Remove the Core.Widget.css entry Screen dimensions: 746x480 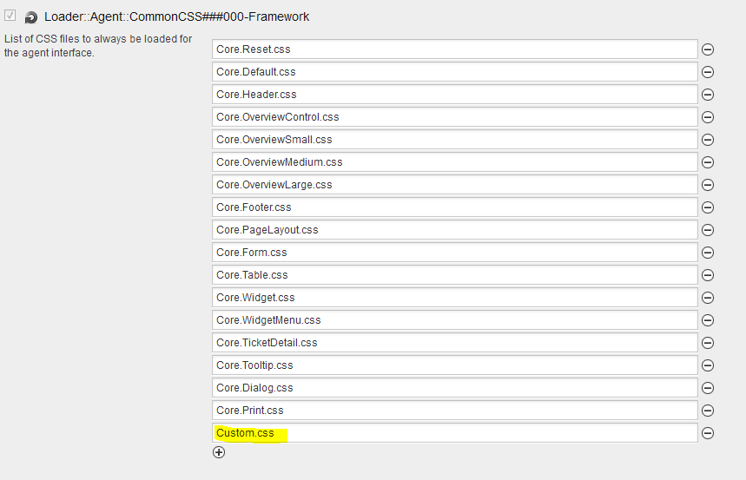click(708, 298)
